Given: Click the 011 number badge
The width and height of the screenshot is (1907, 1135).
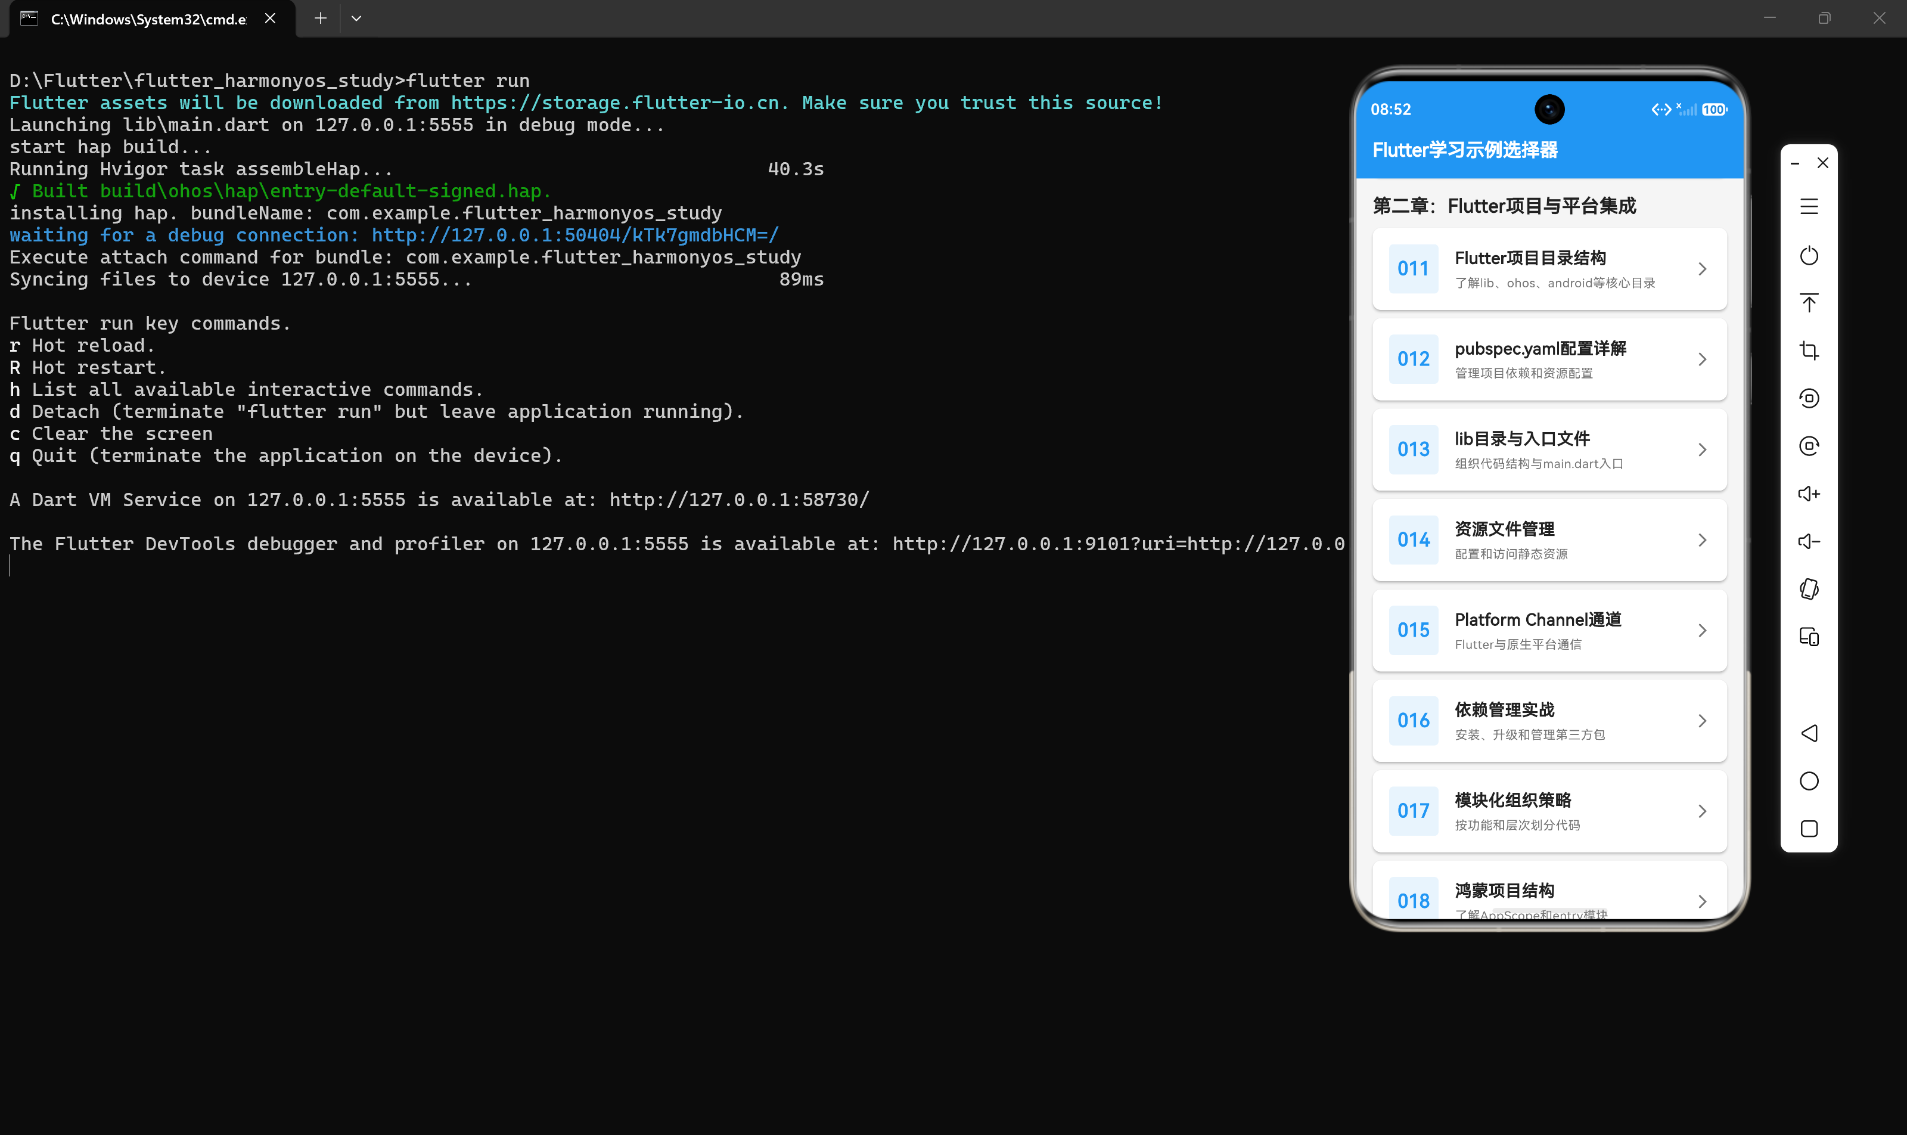Looking at the screenshot, I should tap(1413, 269).
